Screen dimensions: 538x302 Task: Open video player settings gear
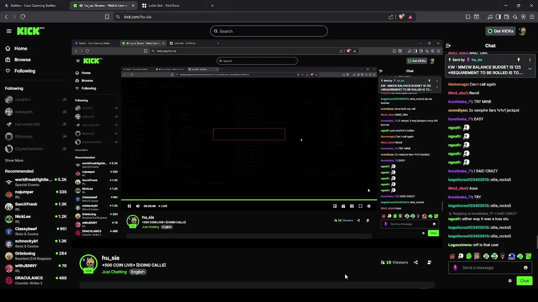click(369, 206)
